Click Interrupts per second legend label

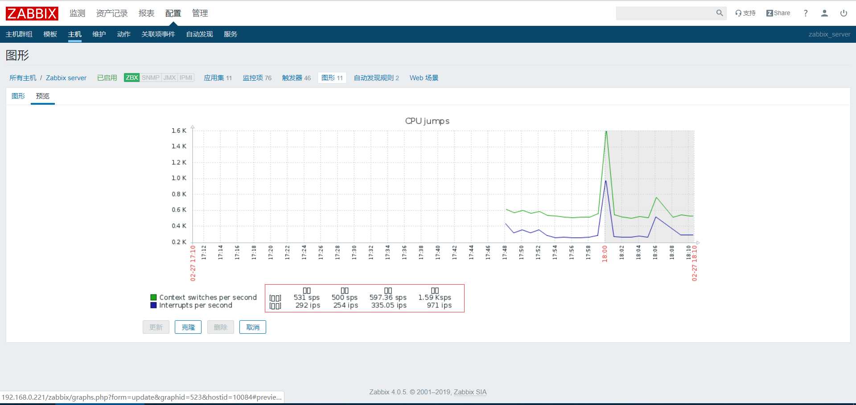pyautogui.click(x=196, y=305)
